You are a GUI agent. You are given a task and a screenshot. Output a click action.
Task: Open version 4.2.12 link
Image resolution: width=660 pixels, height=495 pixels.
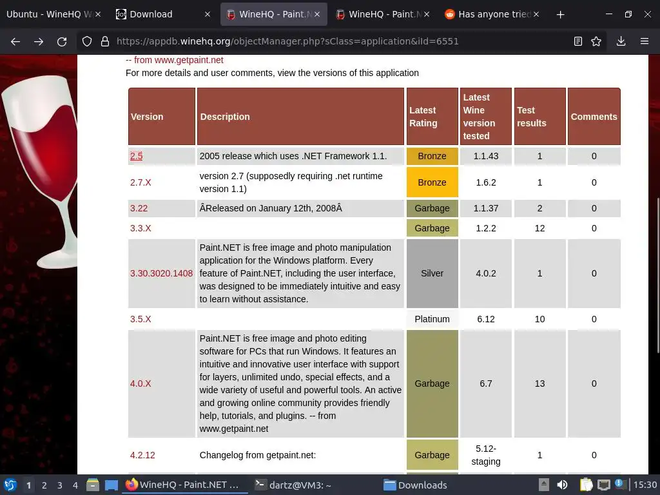click(142, 456)
